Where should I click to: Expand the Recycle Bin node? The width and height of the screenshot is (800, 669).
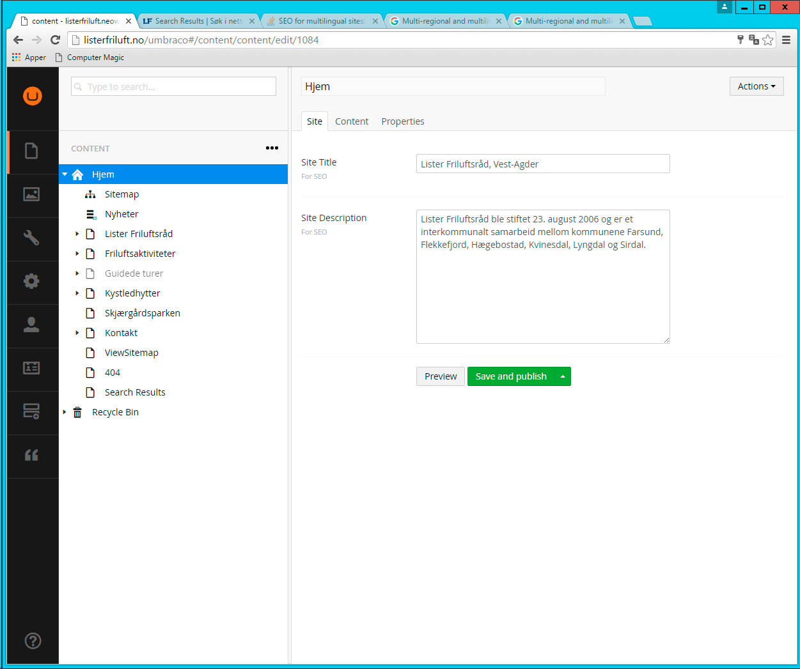[65, 412]
